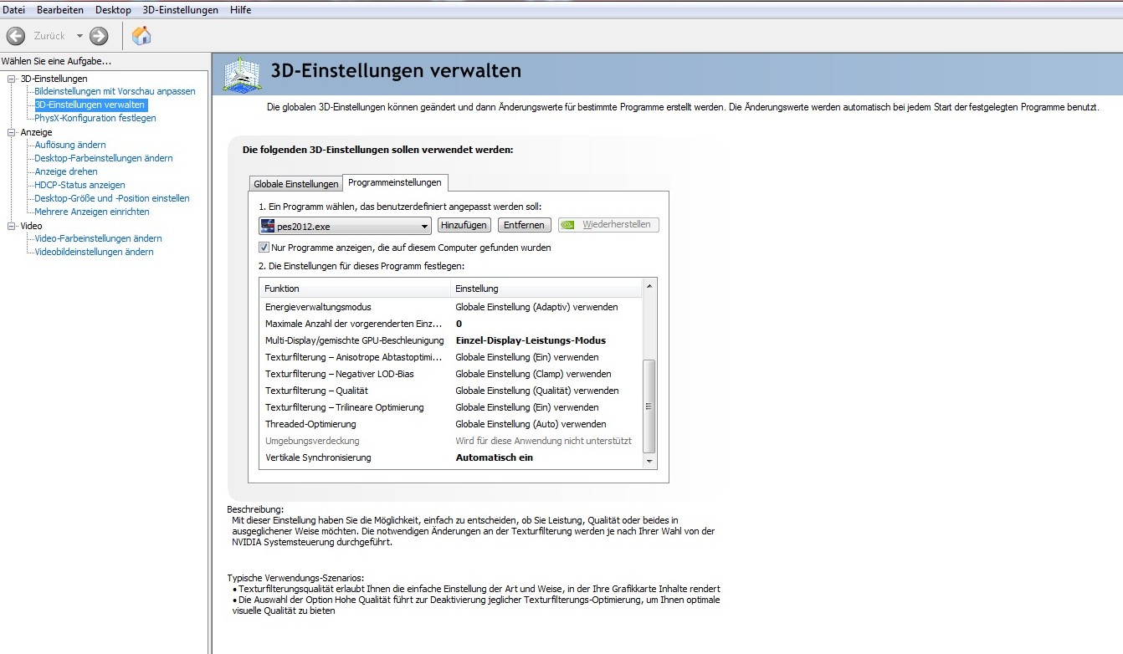
Task: Open Desktop-Größe und -Position einstellen
Action: tap(111, 198)
